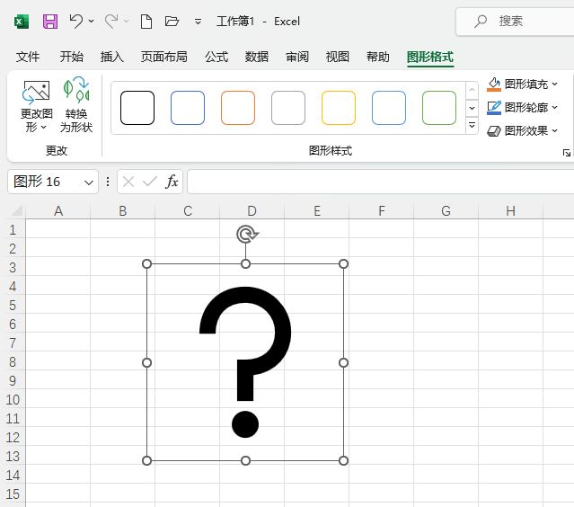The height and width of the screenshot is (507, 574).
Task: Click the graphic effects icon
Action: 494,130
